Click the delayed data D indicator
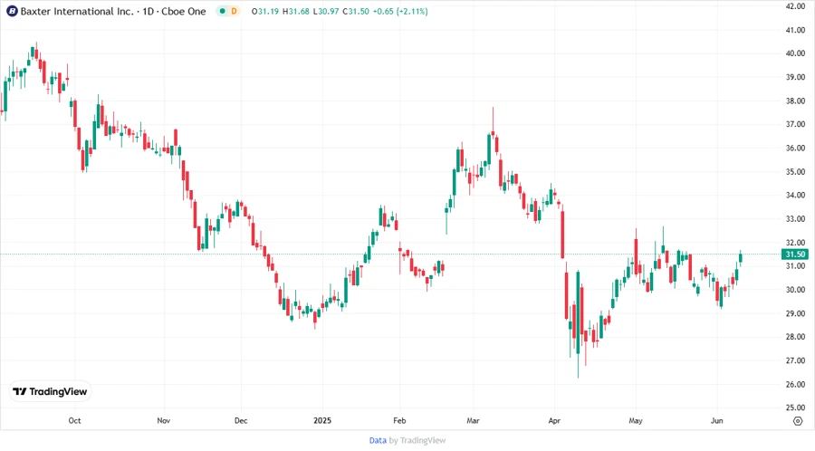815x451 pixels. [x=234, y=11]
